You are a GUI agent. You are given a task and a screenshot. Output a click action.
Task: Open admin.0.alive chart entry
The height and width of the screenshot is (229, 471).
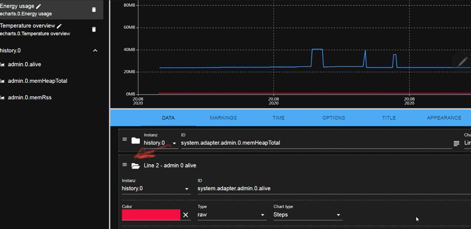[24, 64]
